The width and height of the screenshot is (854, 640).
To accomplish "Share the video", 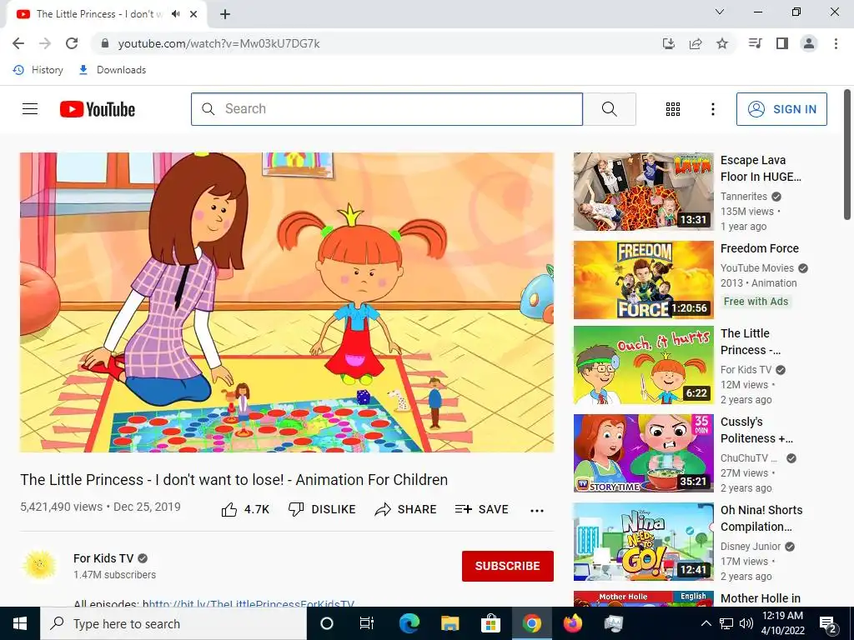I will [x=406, y=509].
